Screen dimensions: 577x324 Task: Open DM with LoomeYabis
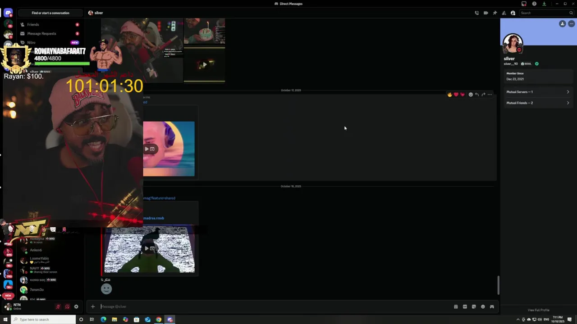pyautogui.click(x=50, y=260)
